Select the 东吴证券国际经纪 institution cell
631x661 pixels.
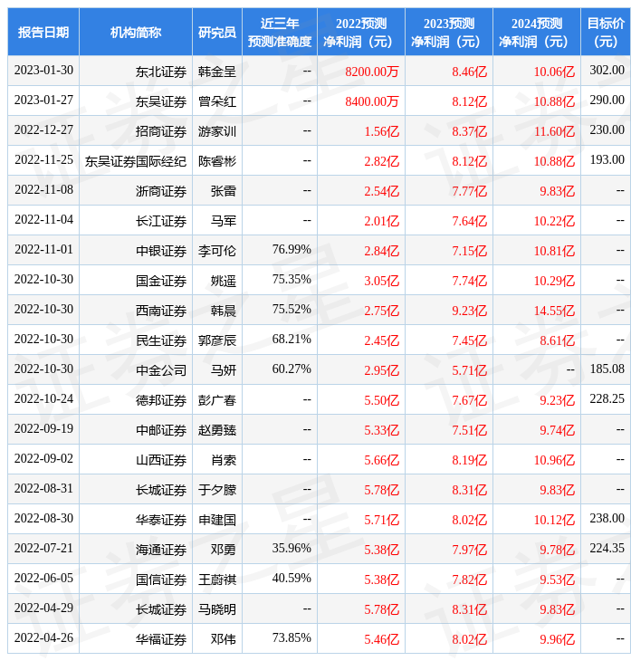135,161
